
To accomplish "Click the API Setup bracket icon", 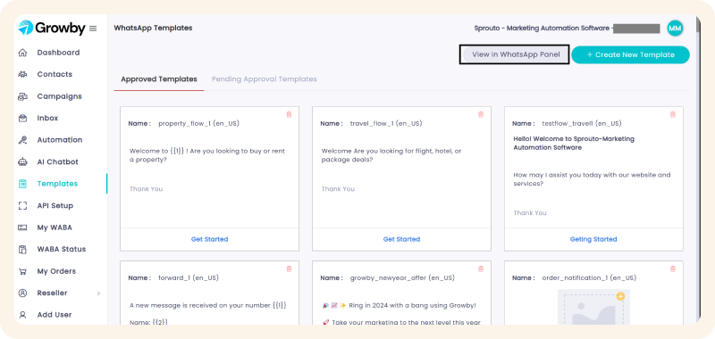I will pos(22,205).
